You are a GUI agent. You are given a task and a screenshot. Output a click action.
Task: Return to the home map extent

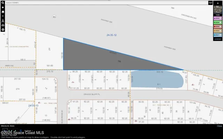[3, 11]
